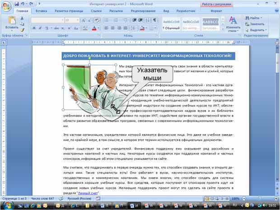The height and width of the screenshot is (210, 280).
Task: Open the Формат picture tools tab
Action: 216,11
